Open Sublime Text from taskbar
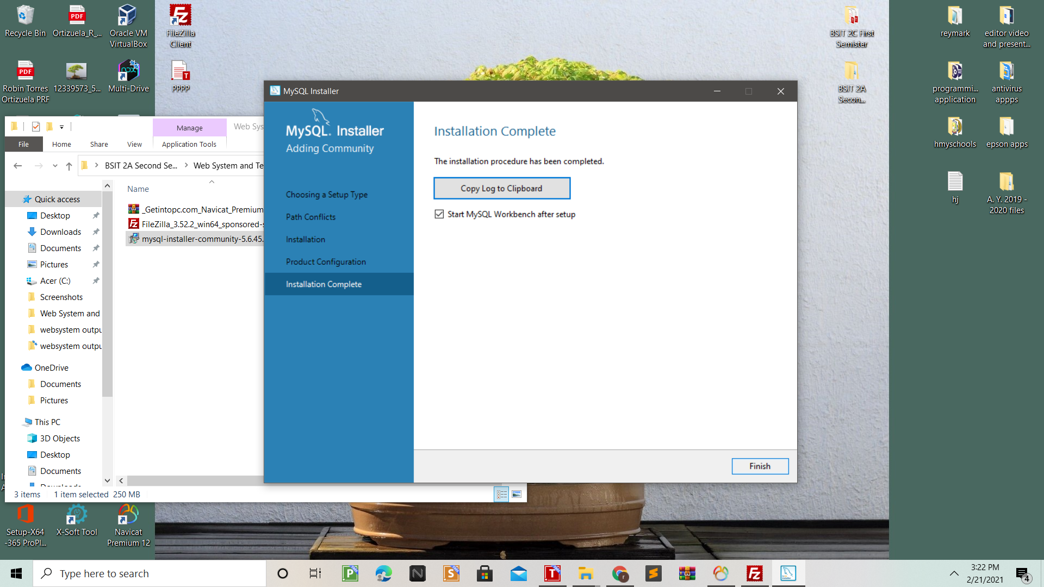Screen dimensions: 1044x587 tap(653, 573)
